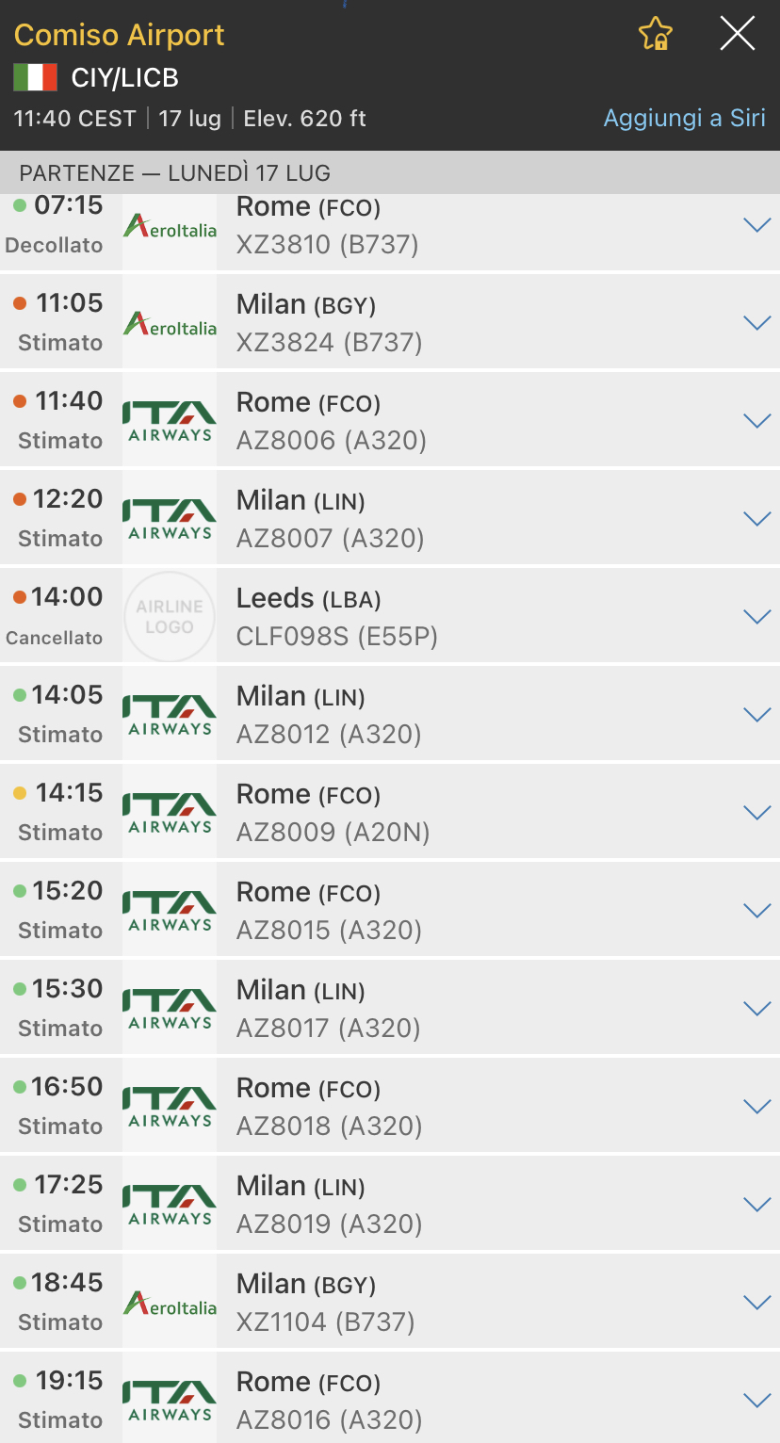Screen dimensions: 780x1443
Task: Tap the yellow status dot for 14:15 departure
Action: pos(20,794)
